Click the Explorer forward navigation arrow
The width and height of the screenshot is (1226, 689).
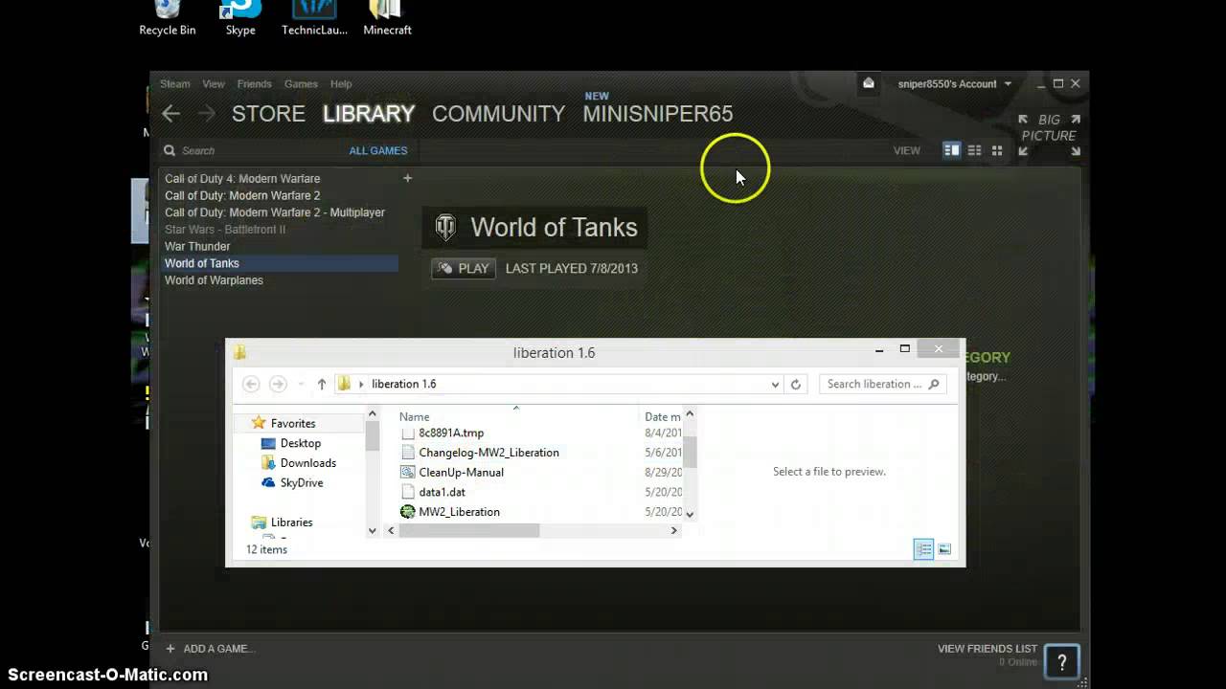278,384
